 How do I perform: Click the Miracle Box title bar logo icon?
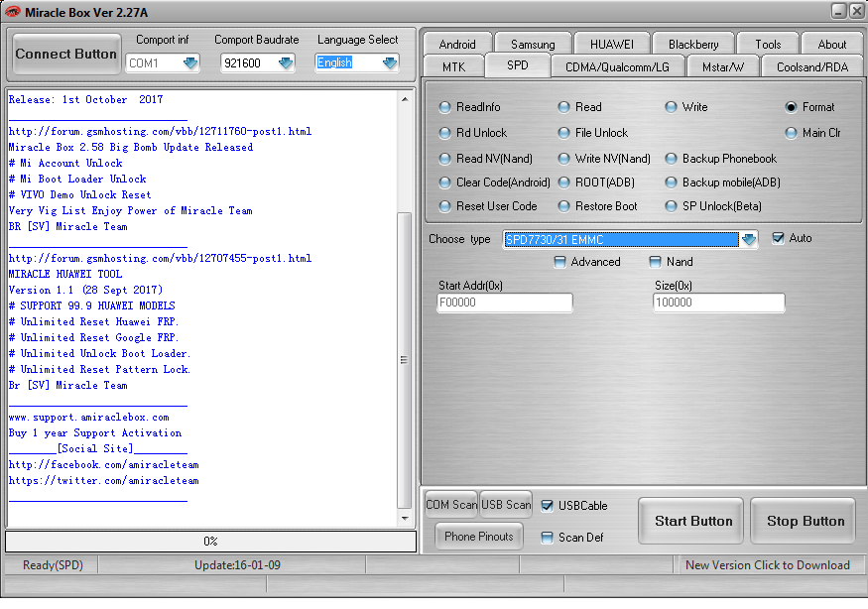pos(12,12)
